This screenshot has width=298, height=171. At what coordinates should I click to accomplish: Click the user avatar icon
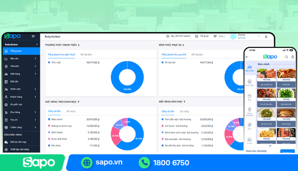point(233,36)
